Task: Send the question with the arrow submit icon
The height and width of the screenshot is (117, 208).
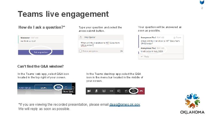Action: 121,51
